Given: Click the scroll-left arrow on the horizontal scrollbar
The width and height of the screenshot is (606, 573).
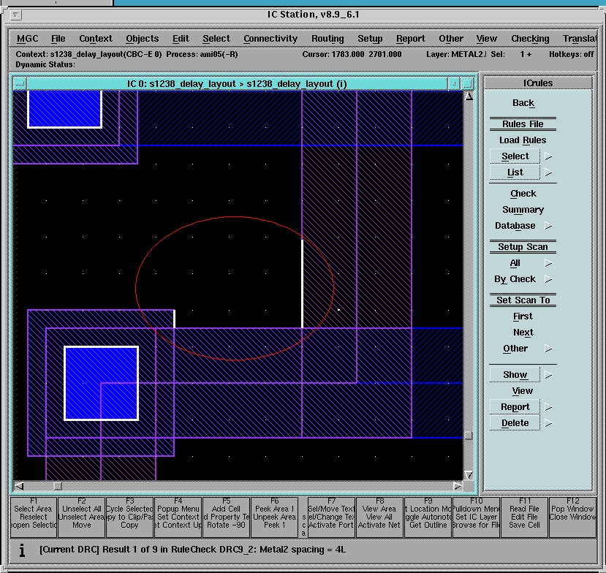Looking at the screenshot, I should 20,486.
